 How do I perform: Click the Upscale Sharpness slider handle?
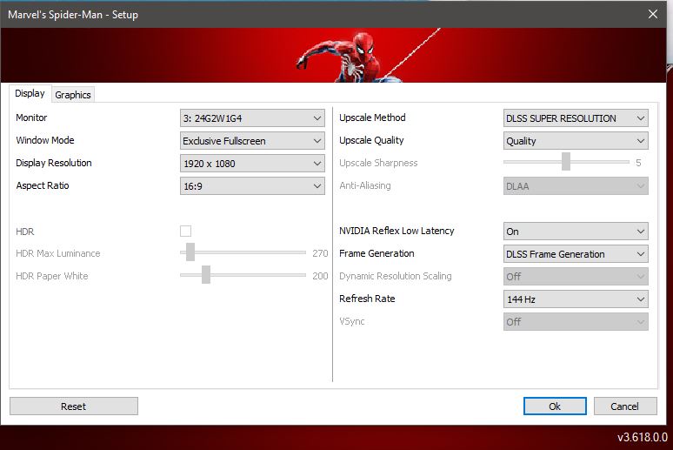click(566, 162)
